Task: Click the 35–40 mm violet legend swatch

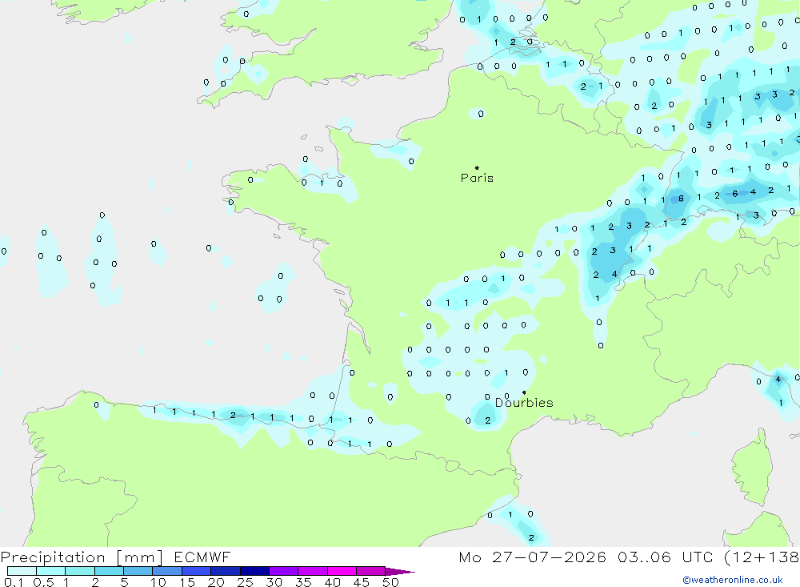Action: point(313,571)
